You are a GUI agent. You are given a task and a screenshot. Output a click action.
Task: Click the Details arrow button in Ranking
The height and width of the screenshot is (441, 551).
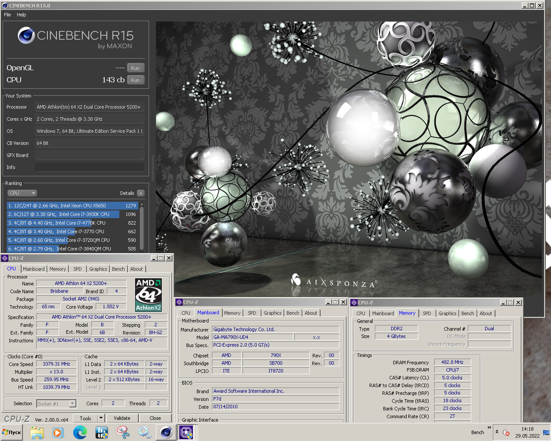click(140, 193)
